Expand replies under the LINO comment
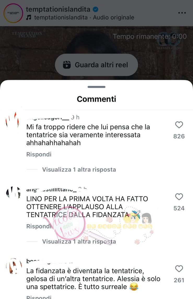 coord(79,242)
